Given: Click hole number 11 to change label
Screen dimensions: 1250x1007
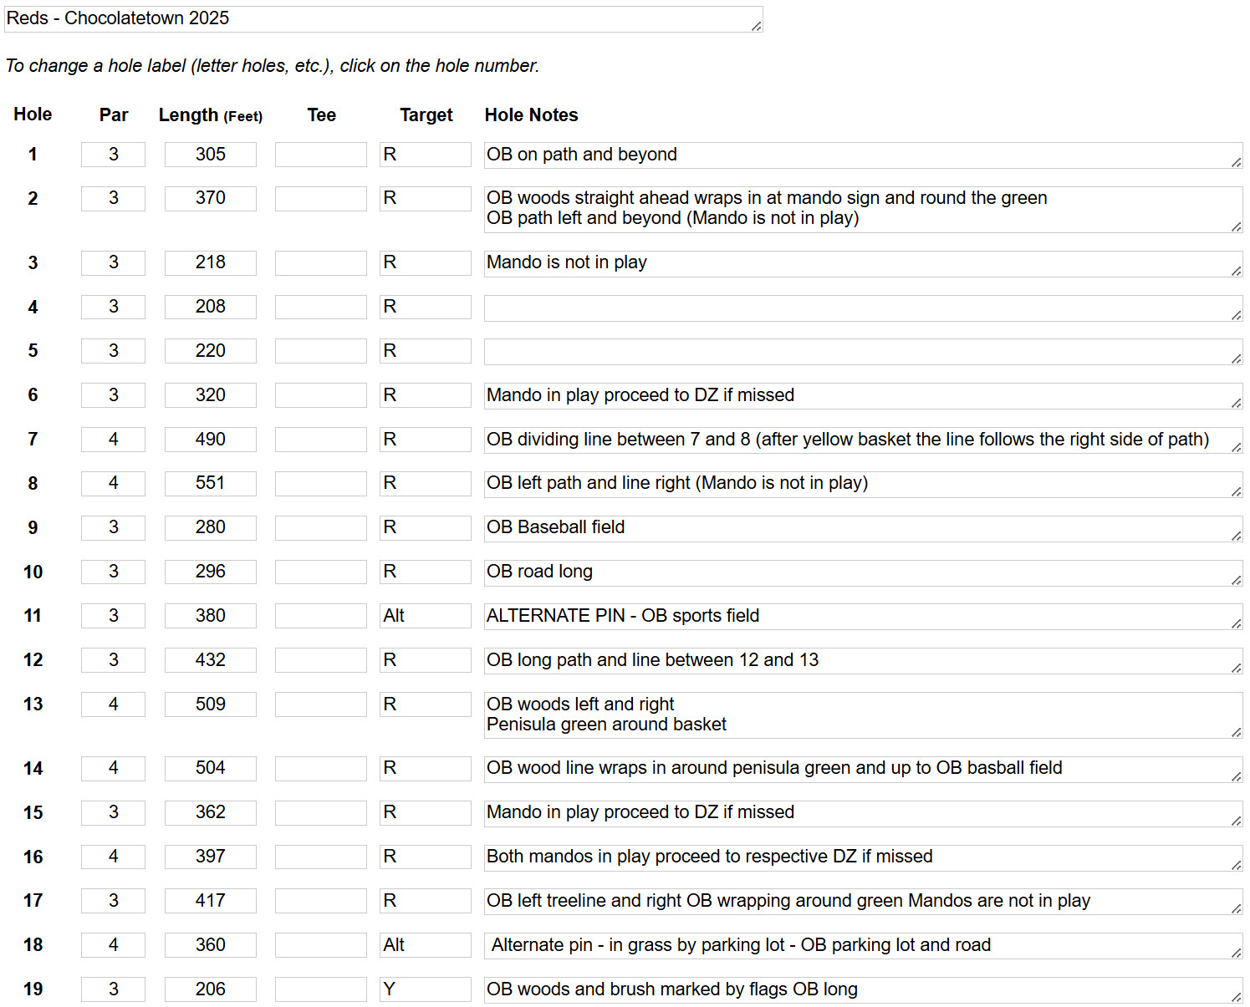Looking at the screenshot, I should point(33,616).
